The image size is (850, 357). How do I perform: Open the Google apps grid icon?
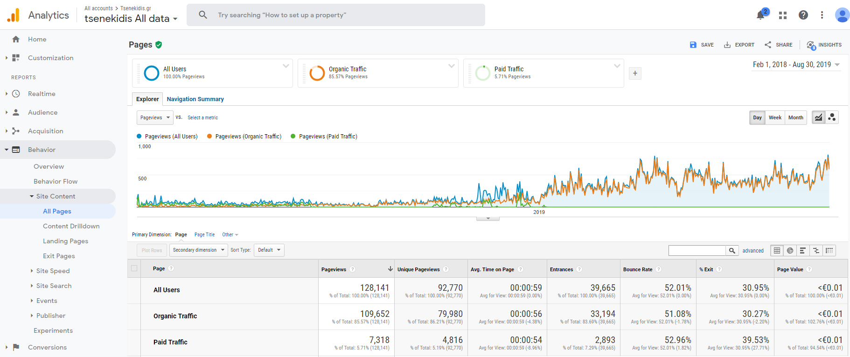tap(783, 15)
